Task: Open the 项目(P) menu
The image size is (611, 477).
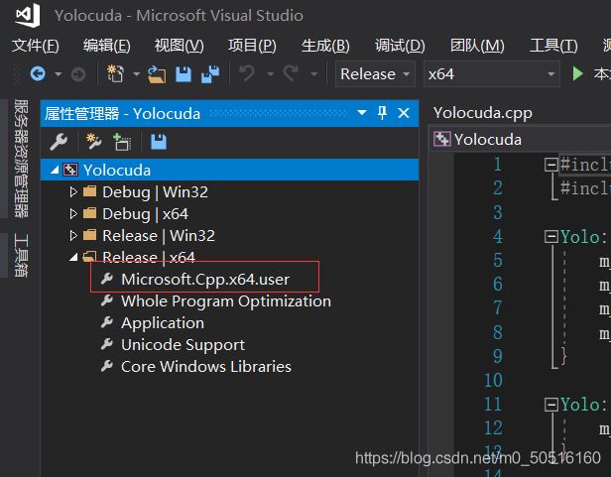Action: [252, 46]
